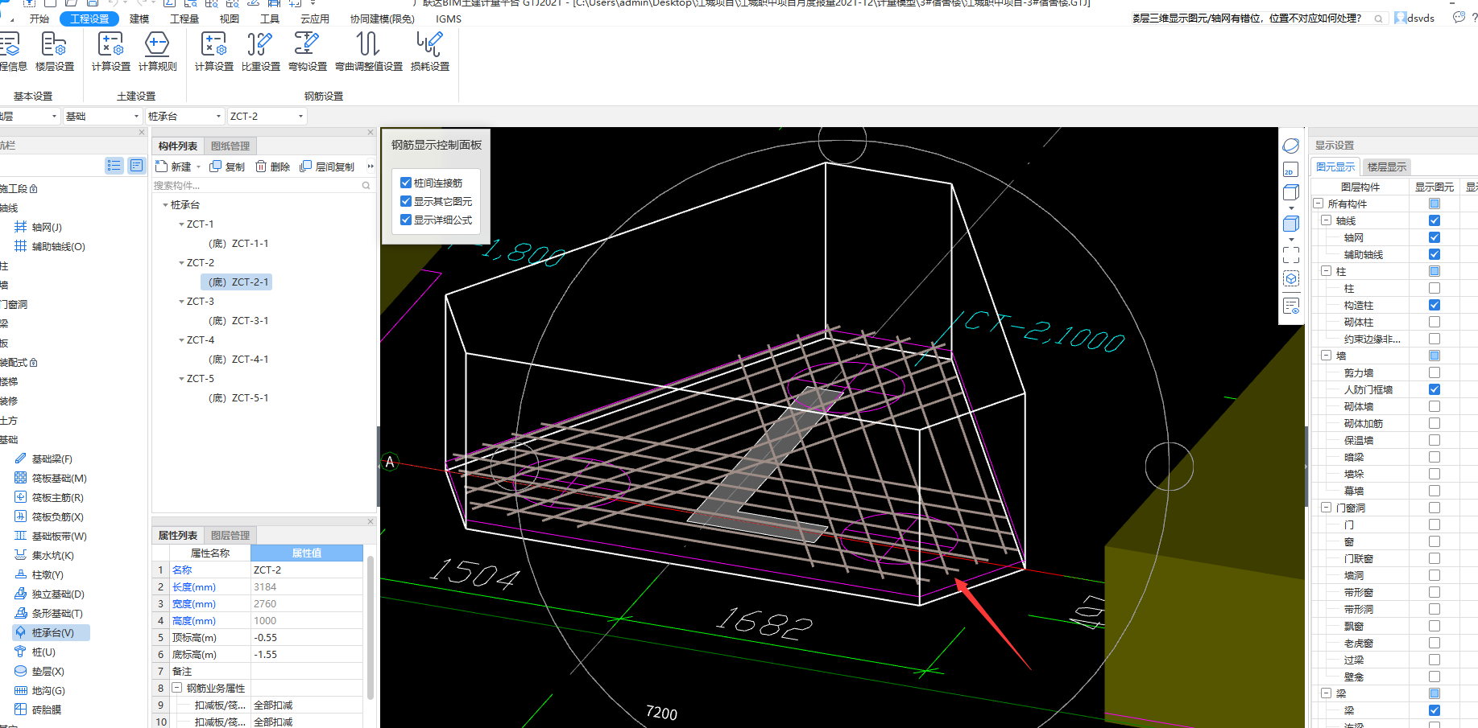Enable 砌体墙 display checkbox
This screenshot has height=728, width=1478.
click(1434, 406)
